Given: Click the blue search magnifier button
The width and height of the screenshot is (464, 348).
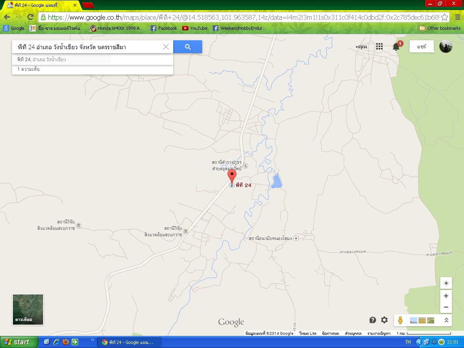Looking at the screenshot, I should pos(188,47).
